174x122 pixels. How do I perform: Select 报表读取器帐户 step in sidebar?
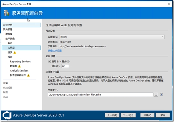pos(18,75)
